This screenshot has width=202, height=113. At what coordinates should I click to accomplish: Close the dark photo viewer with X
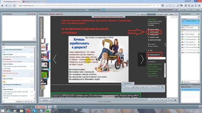click(x=165, y=17)
